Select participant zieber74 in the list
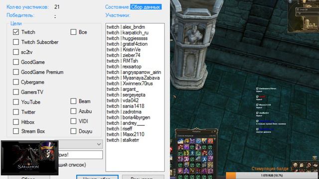The height and width of the screenshot is (179, 319). coord(123,55)
